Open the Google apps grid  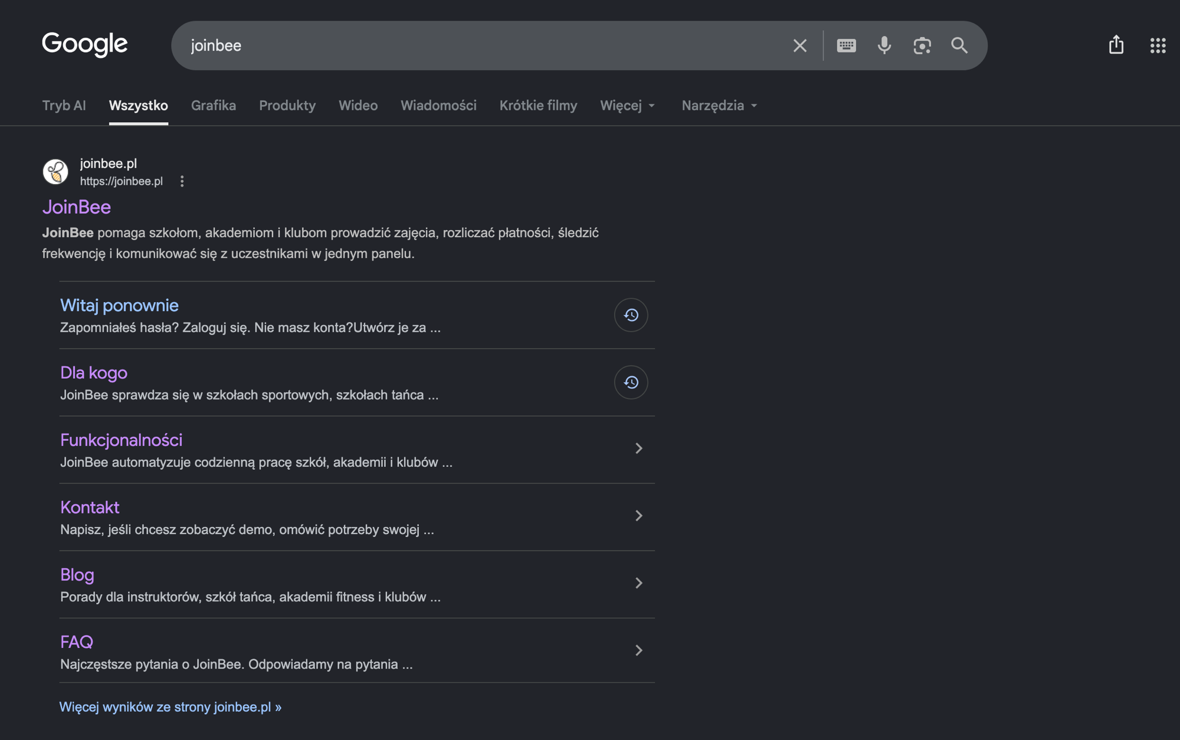[1158, 45]
